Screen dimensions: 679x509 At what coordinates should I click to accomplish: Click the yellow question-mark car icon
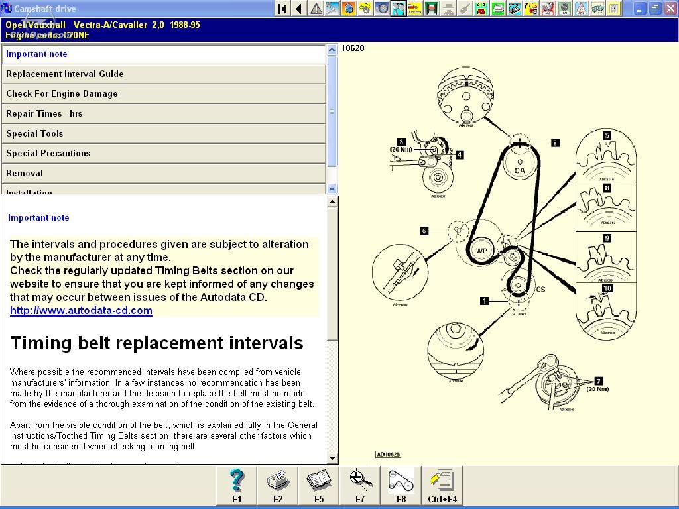pyautogui.click(x=531, y=8)
